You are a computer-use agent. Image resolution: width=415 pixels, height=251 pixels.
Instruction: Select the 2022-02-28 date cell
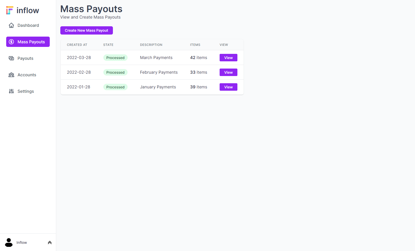click(79, 72)
